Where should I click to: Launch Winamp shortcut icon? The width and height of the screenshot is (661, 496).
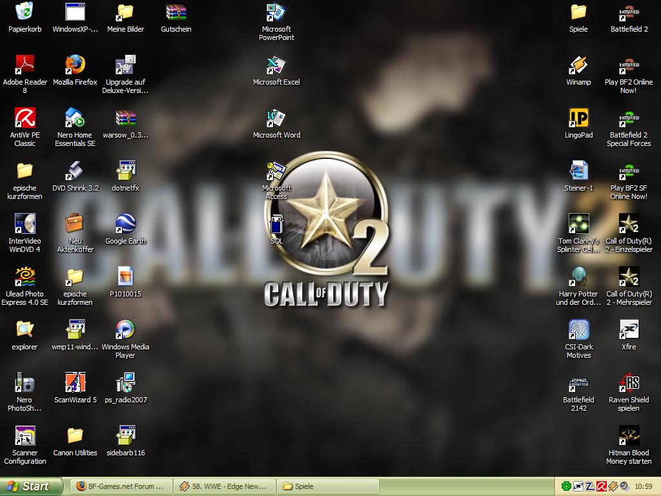pos(578,65)
